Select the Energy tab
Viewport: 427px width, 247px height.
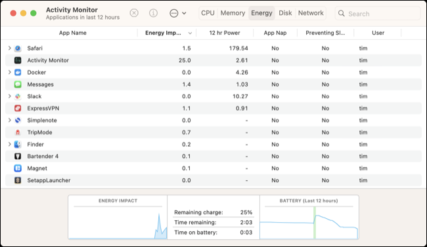[x=261, y=13]
